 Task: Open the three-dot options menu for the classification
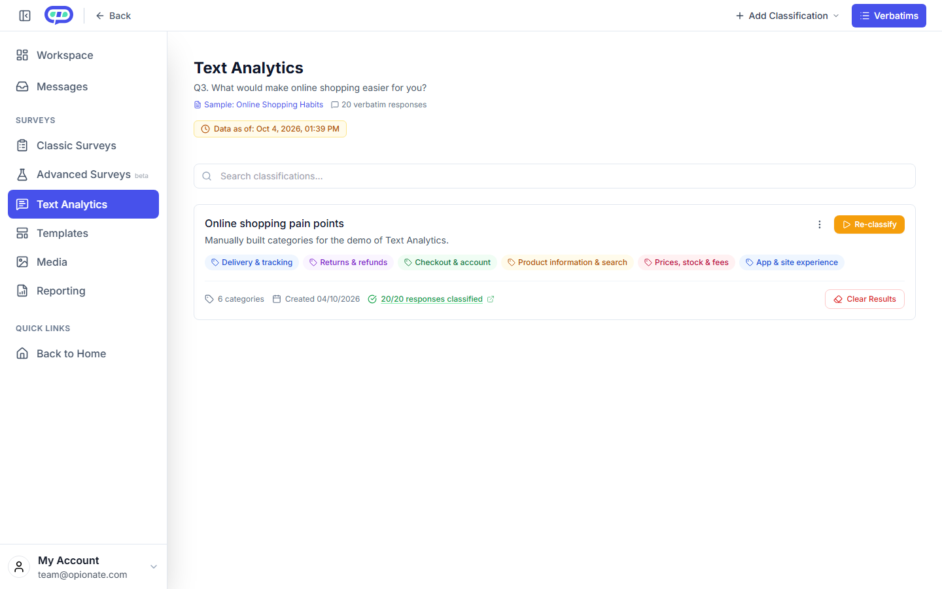819,224
